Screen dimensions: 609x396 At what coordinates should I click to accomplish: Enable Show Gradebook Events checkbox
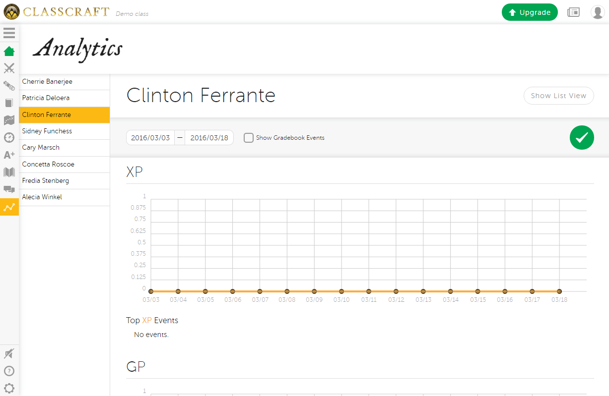click(249, 138)
